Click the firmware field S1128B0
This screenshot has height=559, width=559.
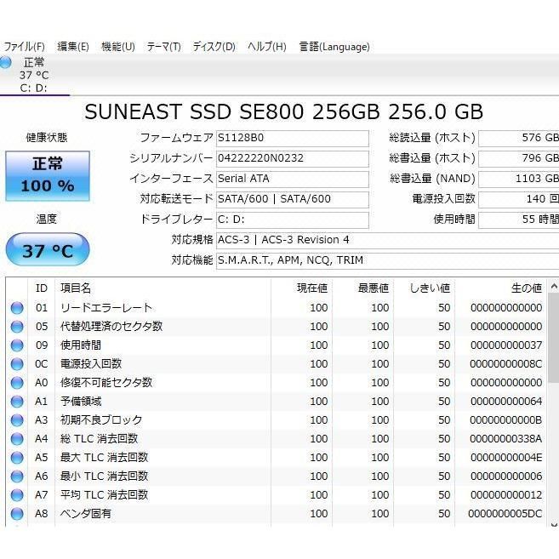[293, 138]
